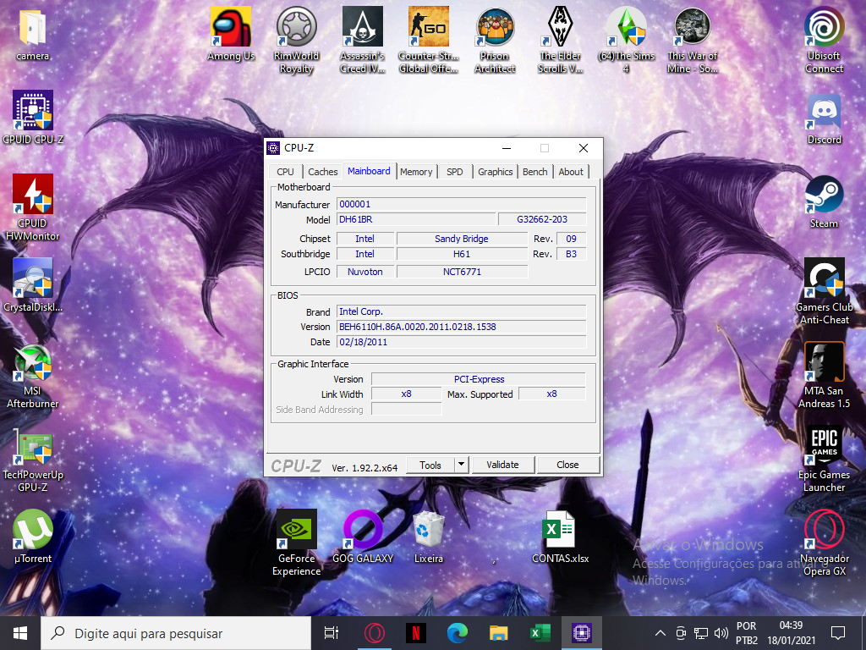This screenshot has width=866, height=650.
Task: Open the notification center icon
Action: pos(838,633)
